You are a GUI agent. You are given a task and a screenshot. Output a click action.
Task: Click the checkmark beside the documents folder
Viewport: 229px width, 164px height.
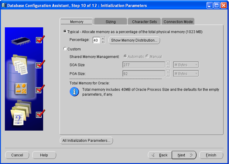40,64
